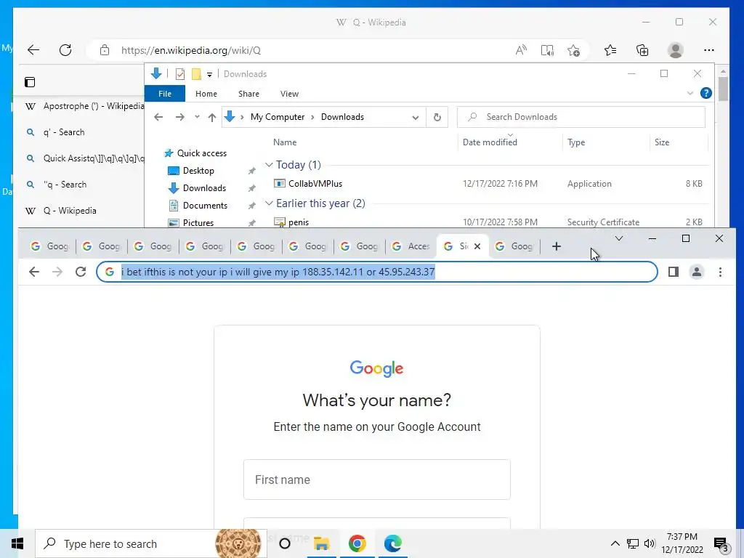This screenshot has height=558, width=744.
Task: Open Edge Collections icon
Action: coord(642,50)
